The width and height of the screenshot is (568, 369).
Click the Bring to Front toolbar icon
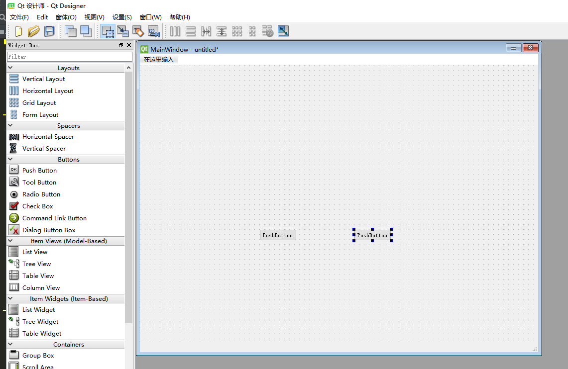pyautogui.click(x=86, y=31)
